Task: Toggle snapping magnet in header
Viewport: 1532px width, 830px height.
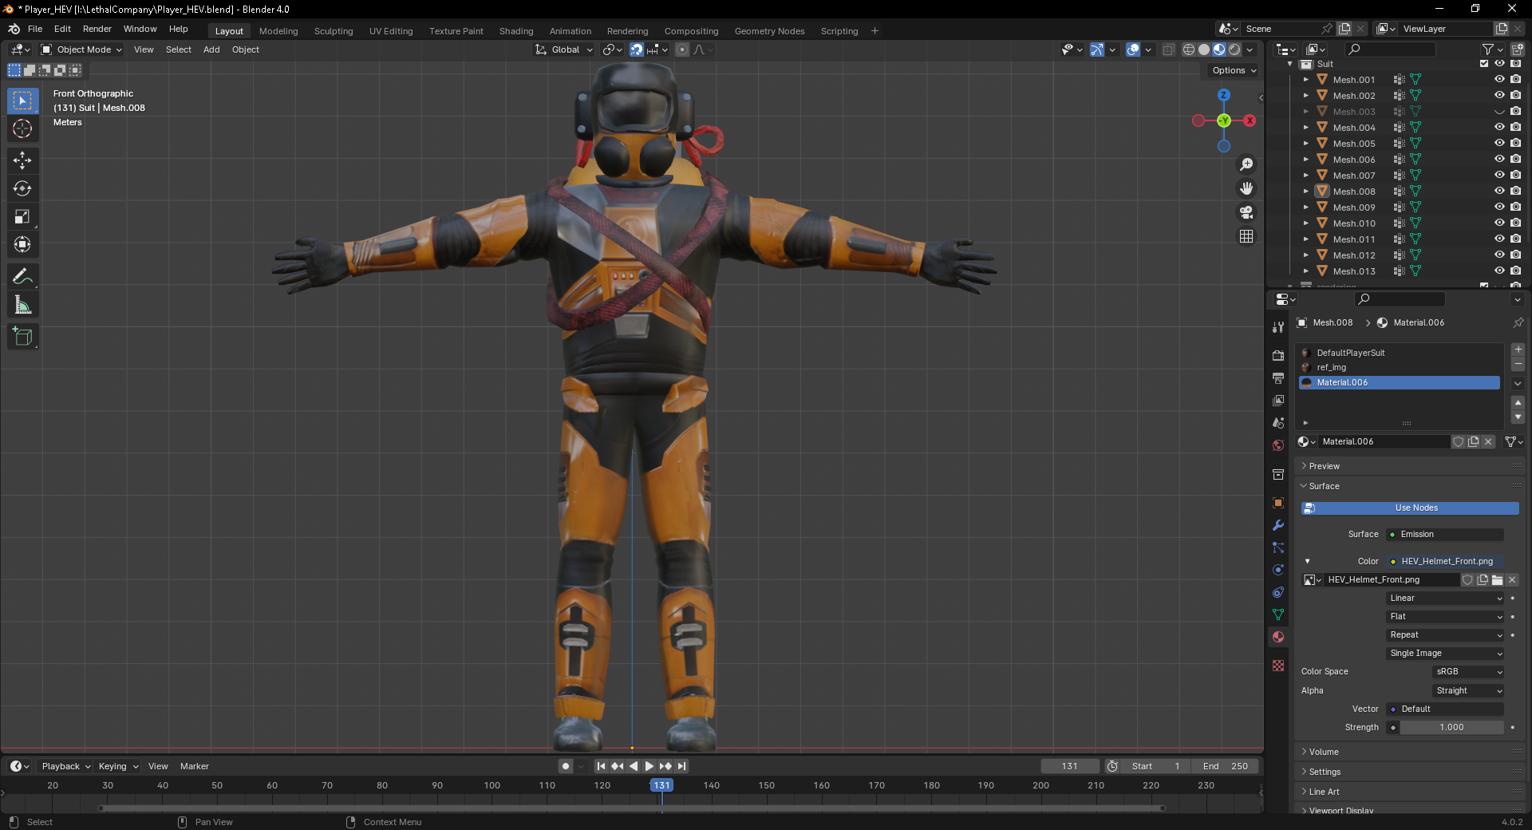Action: point(637,49)
